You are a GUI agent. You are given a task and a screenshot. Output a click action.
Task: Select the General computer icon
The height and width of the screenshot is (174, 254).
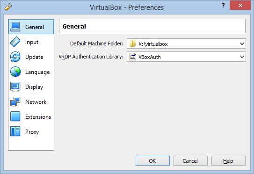tap(15, 27)
